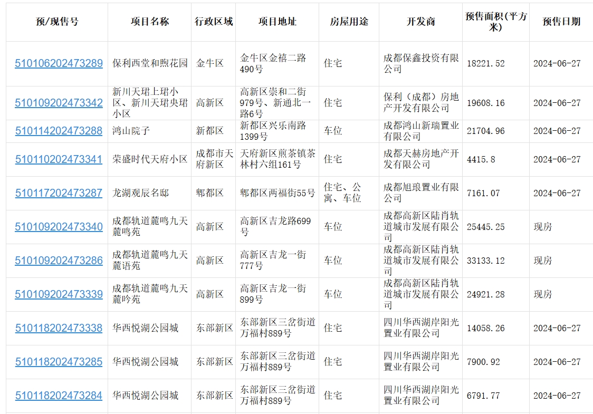Click the 预售日期 column header

click(561, 22)
